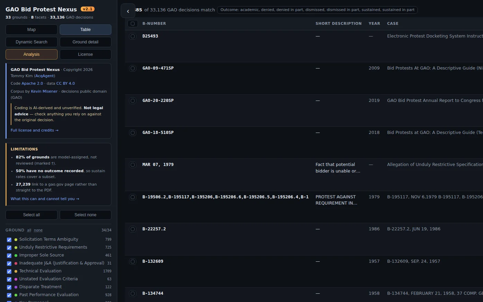Sort by the SHORT DESCRIPTION column header
This screenshot has width=483, height=302.
click(x=338, y=23)
